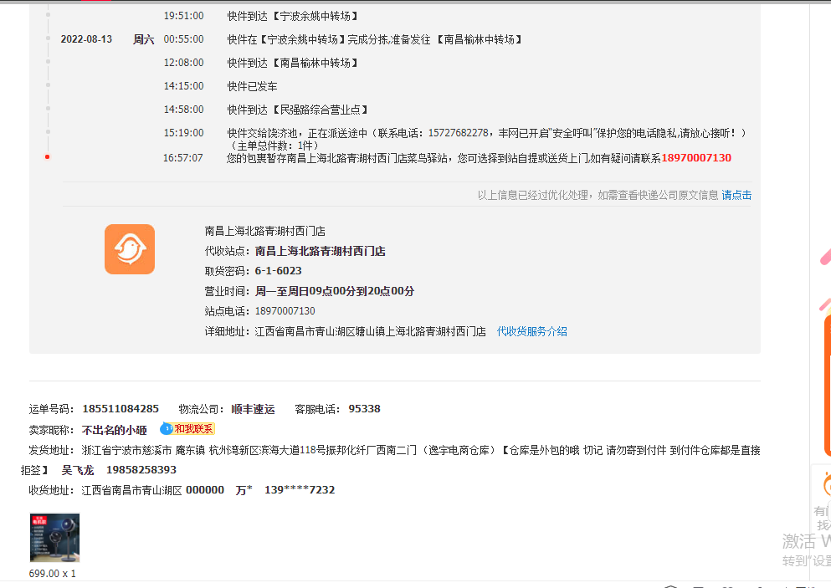831x588 pixels.
Task: Click the 19:51:00 tracking entry time
Action: [x=183, y=16]
